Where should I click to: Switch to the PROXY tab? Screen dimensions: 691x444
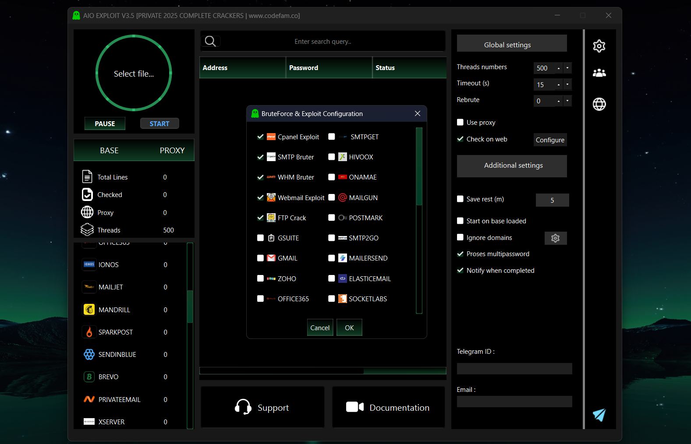[x=172, y=150]
